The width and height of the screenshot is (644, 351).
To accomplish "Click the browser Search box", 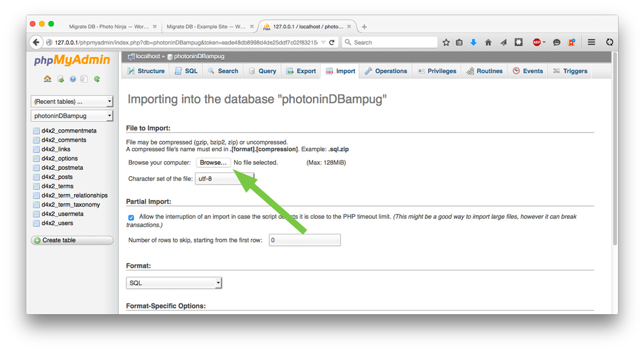I will [x=389, y=42].
